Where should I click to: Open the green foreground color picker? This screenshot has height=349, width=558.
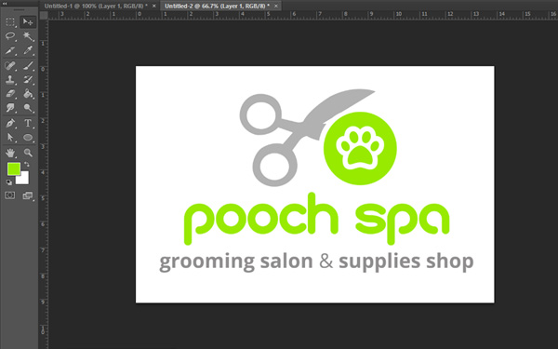click(x=14, y=168)
